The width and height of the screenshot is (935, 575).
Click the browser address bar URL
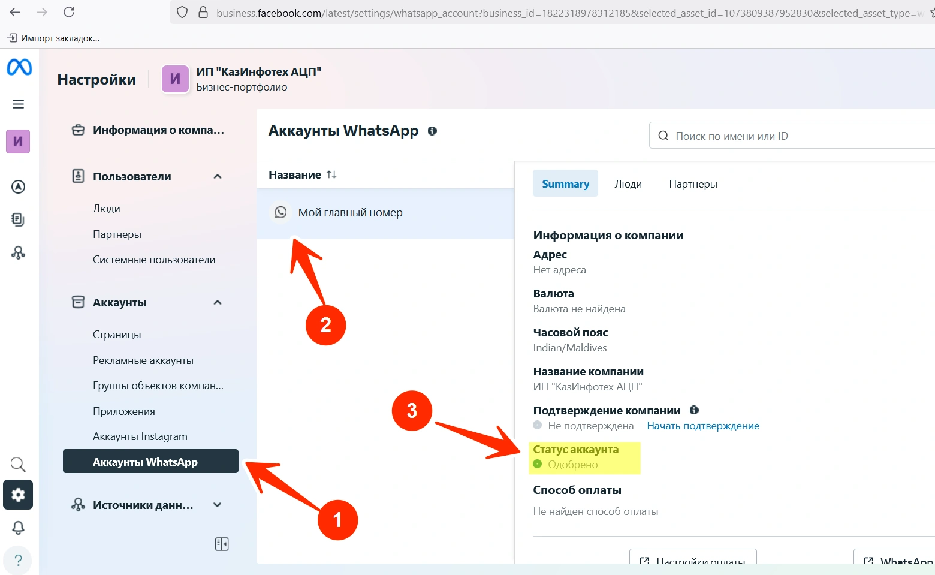tap(569, 13)
